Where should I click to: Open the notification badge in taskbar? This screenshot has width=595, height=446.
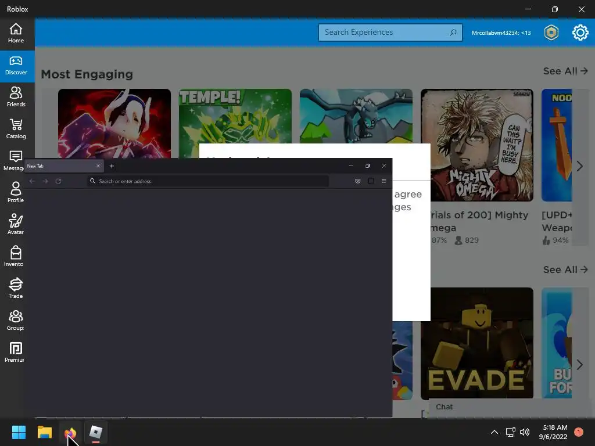point(578,432)
